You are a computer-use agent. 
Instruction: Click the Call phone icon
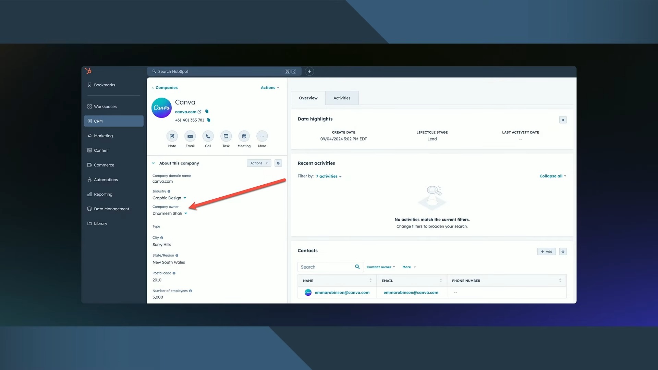(208, 136)
